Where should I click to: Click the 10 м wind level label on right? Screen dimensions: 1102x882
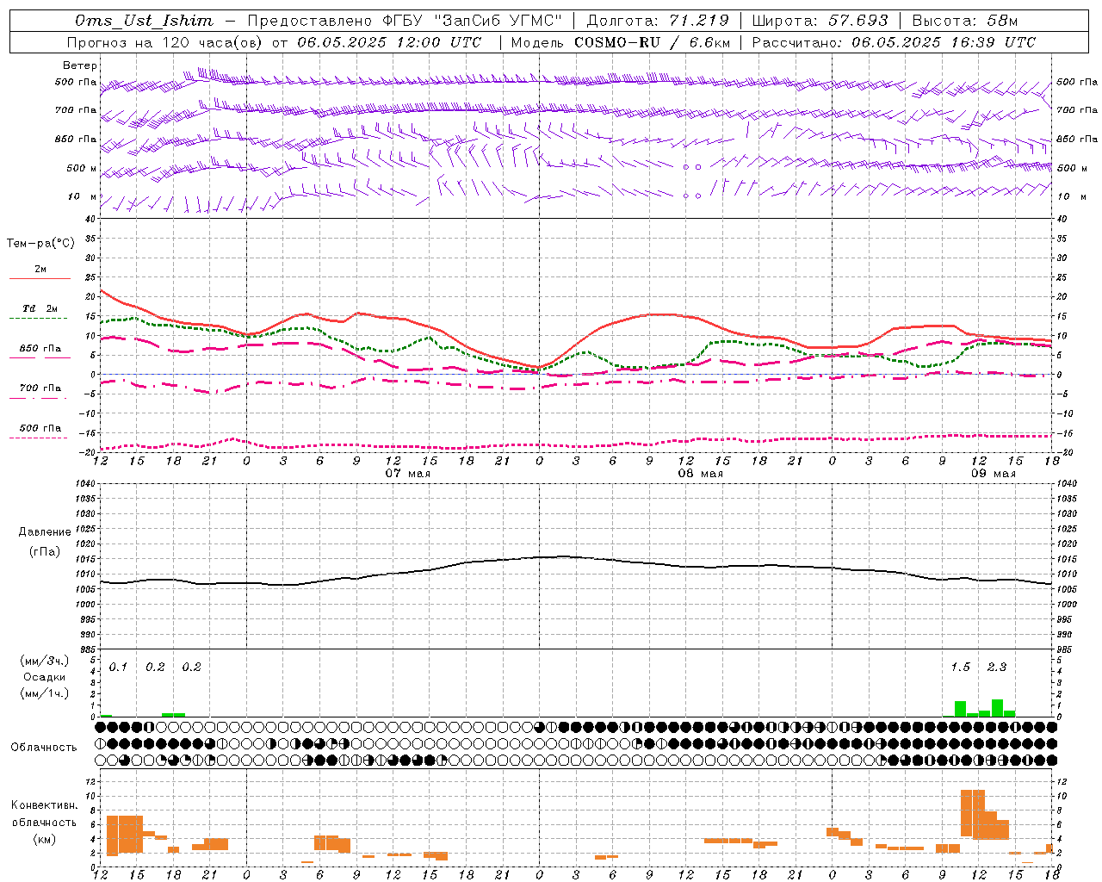pyautogui.click(x=1072, y=196)
